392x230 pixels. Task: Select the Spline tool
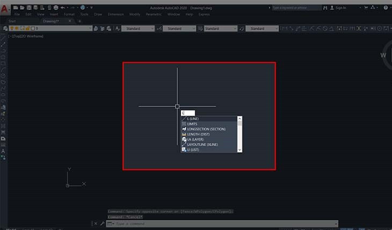tap(3, 88)
